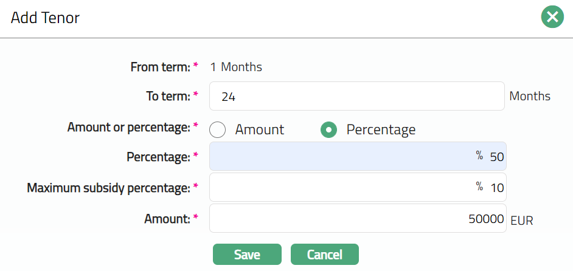This screenshot has width=573, height=271.
Task: Click the From term label
Action: pos(161,67)
